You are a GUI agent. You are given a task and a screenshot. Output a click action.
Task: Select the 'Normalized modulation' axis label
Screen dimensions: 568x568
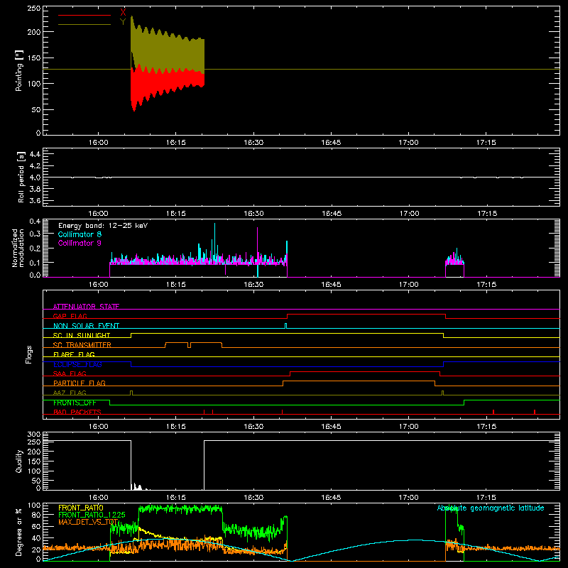click(x=18, y=248)
